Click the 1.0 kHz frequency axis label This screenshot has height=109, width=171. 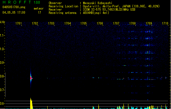(2, 49)
